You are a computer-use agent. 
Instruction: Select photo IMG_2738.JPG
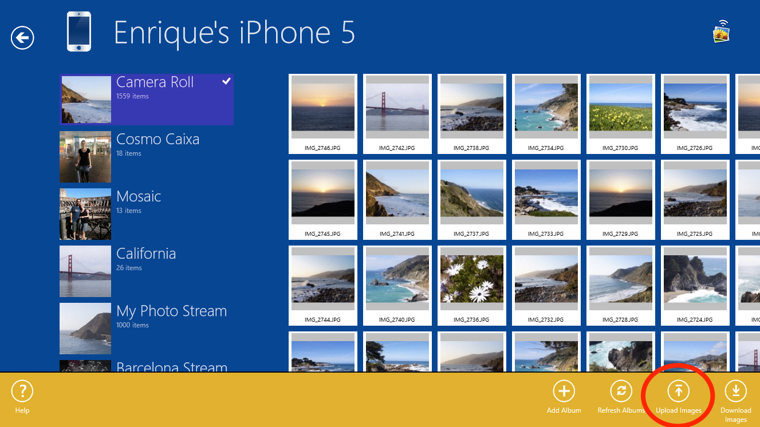pos(472,114)
